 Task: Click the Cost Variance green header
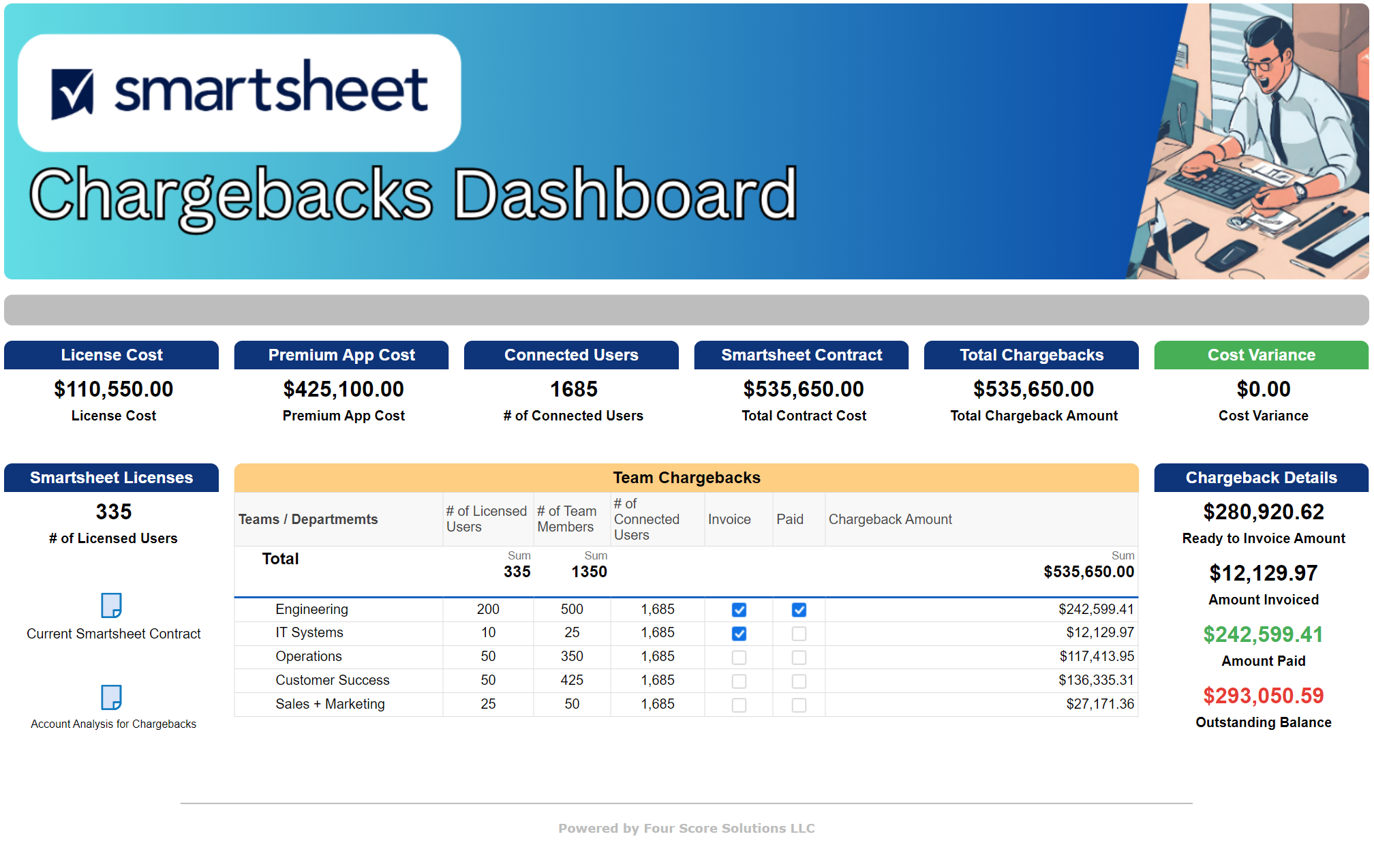(1261, 355)
